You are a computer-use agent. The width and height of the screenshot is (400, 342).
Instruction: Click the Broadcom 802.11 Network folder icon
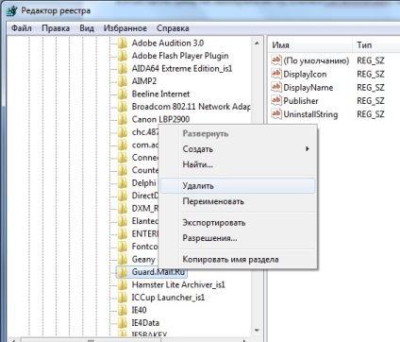(123, 107)
